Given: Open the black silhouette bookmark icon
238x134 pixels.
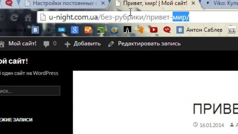Looking at the screenshot, I should pos(127,30).
